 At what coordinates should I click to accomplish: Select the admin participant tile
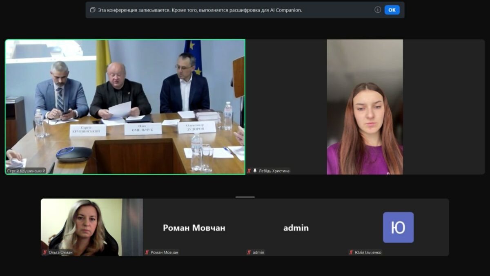click(x=296, y=227)
